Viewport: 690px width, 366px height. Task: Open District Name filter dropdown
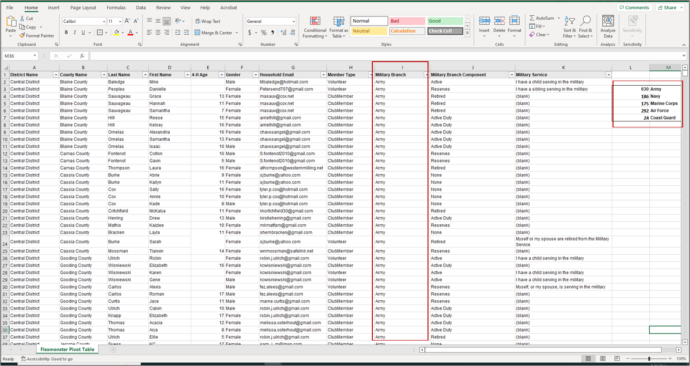click(x=56, y=75)
